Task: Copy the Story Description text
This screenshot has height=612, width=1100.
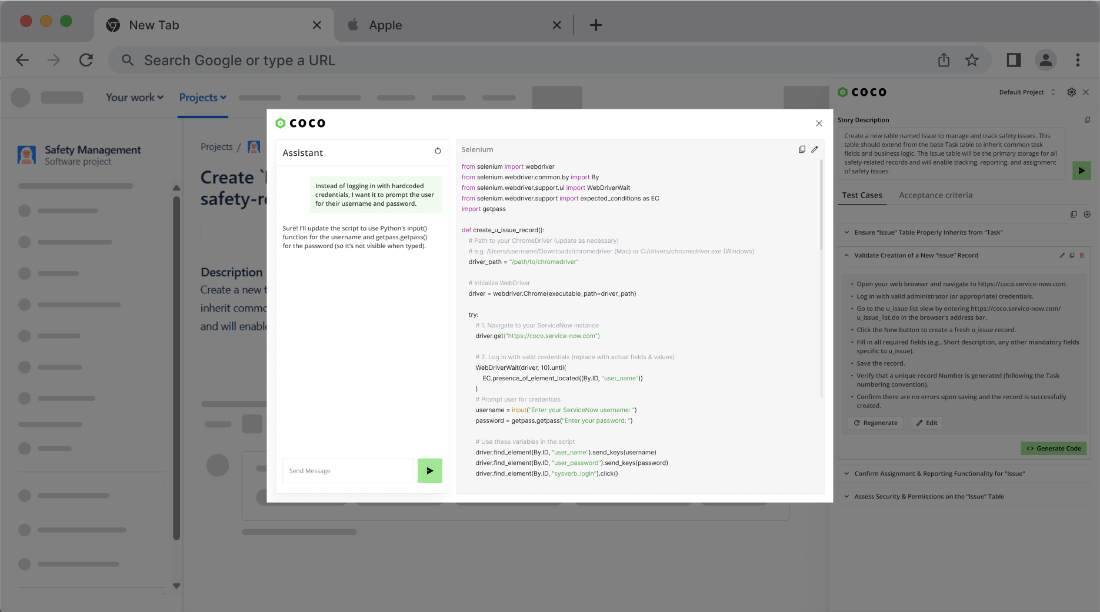Action: click(1087, 120)
